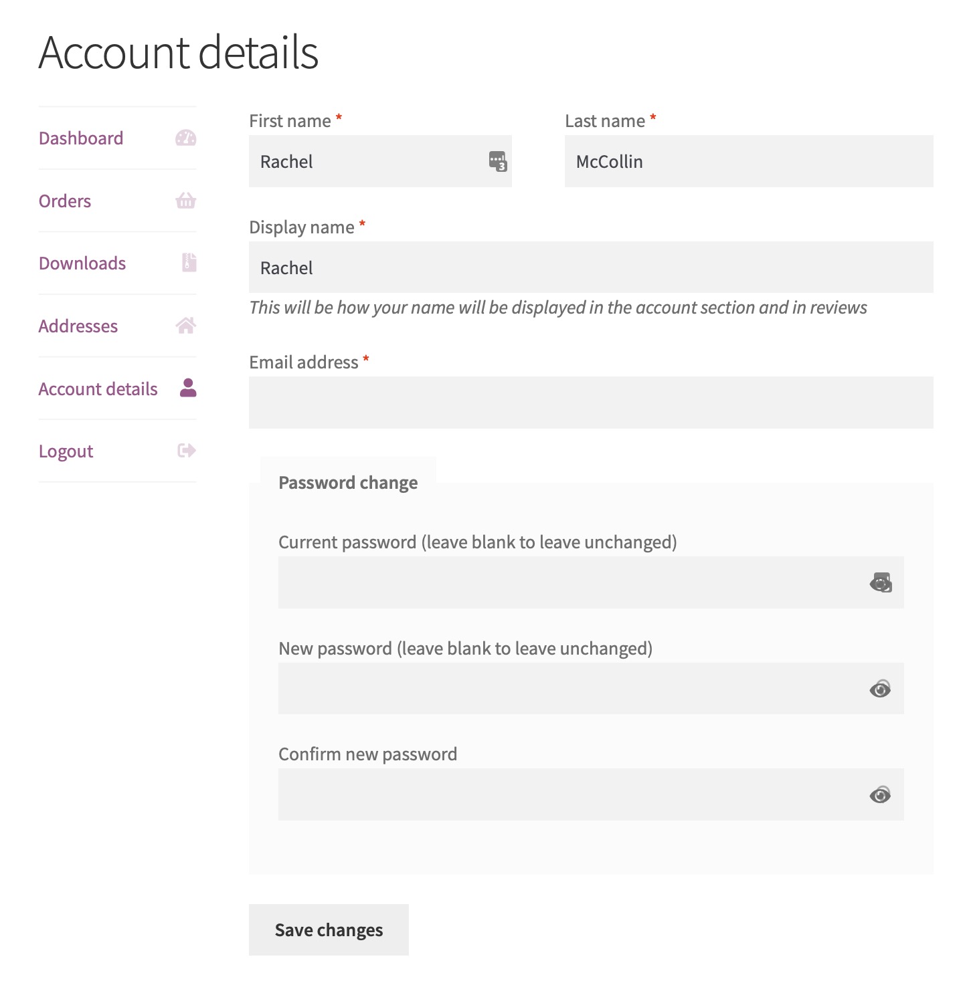Click the Account details page title
This screenshot has width=965, height=983.
[179, 52]
